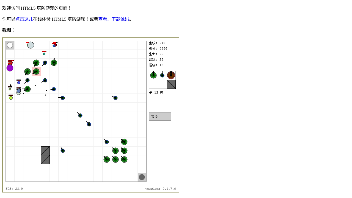Click the white start circle on the map
Viewport: 352px width, 198px height.
(x=10, y=45)
